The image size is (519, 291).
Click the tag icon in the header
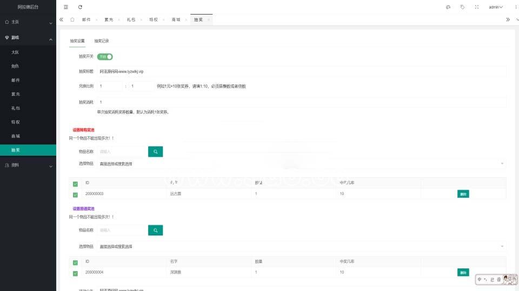tap(462, 7)
